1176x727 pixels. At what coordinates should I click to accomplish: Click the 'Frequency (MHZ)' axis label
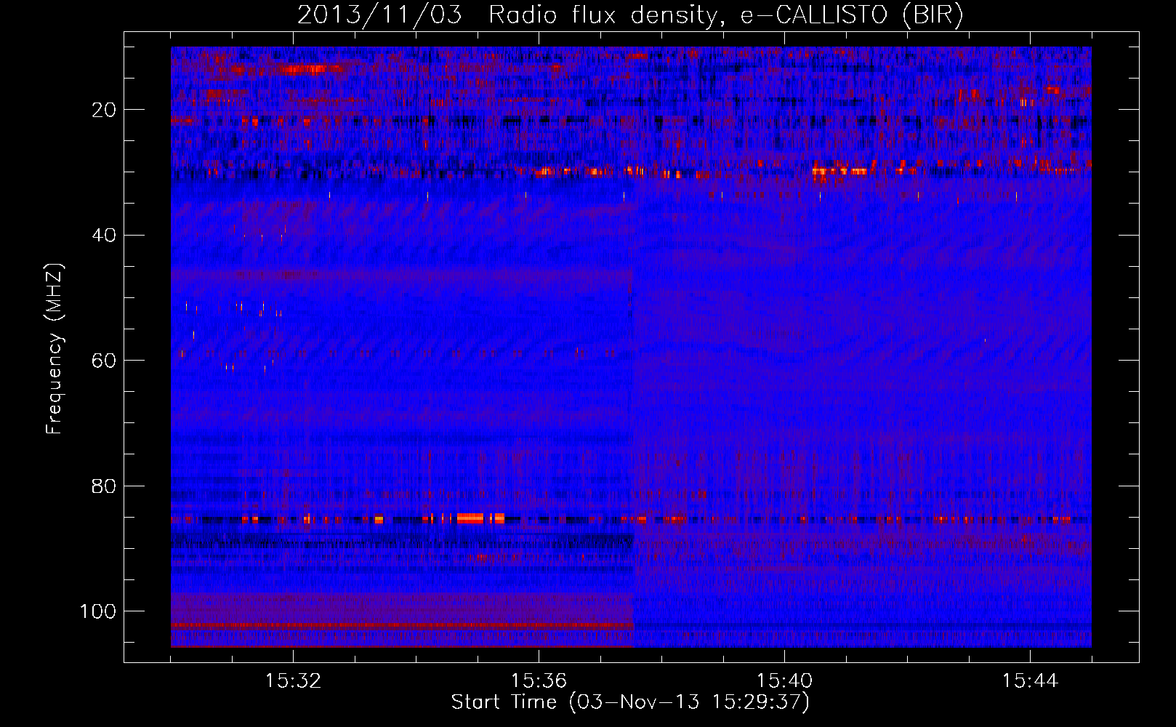coord(55,349)
